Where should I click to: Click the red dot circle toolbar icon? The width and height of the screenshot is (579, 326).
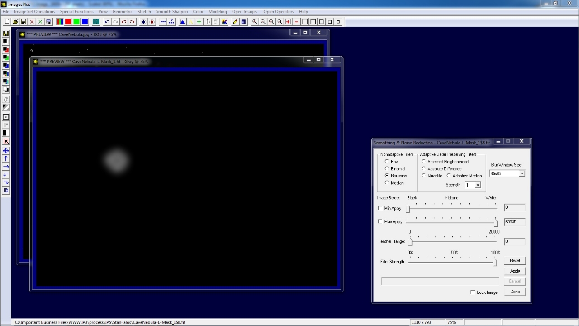(152, 22)
